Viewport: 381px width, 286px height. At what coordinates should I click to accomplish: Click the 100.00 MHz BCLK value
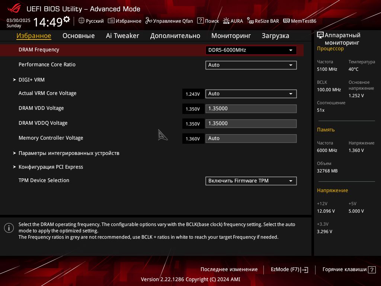click(329, 90)
